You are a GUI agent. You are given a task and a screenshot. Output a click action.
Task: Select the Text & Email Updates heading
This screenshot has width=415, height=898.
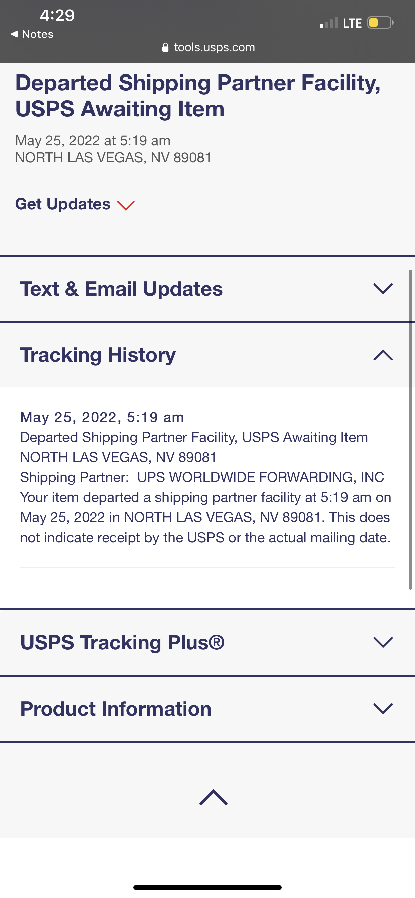pos(121,289)
